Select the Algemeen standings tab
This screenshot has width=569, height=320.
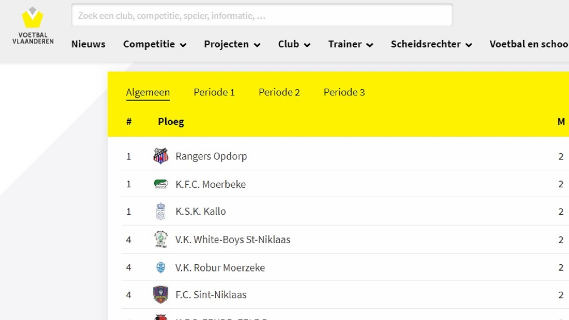[x=148, y=92]
